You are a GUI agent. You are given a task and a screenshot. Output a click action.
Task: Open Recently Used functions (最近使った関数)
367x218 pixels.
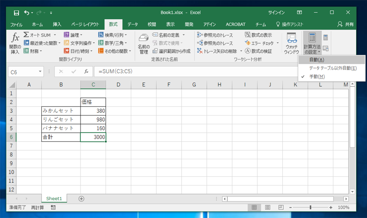pos(42,43)
